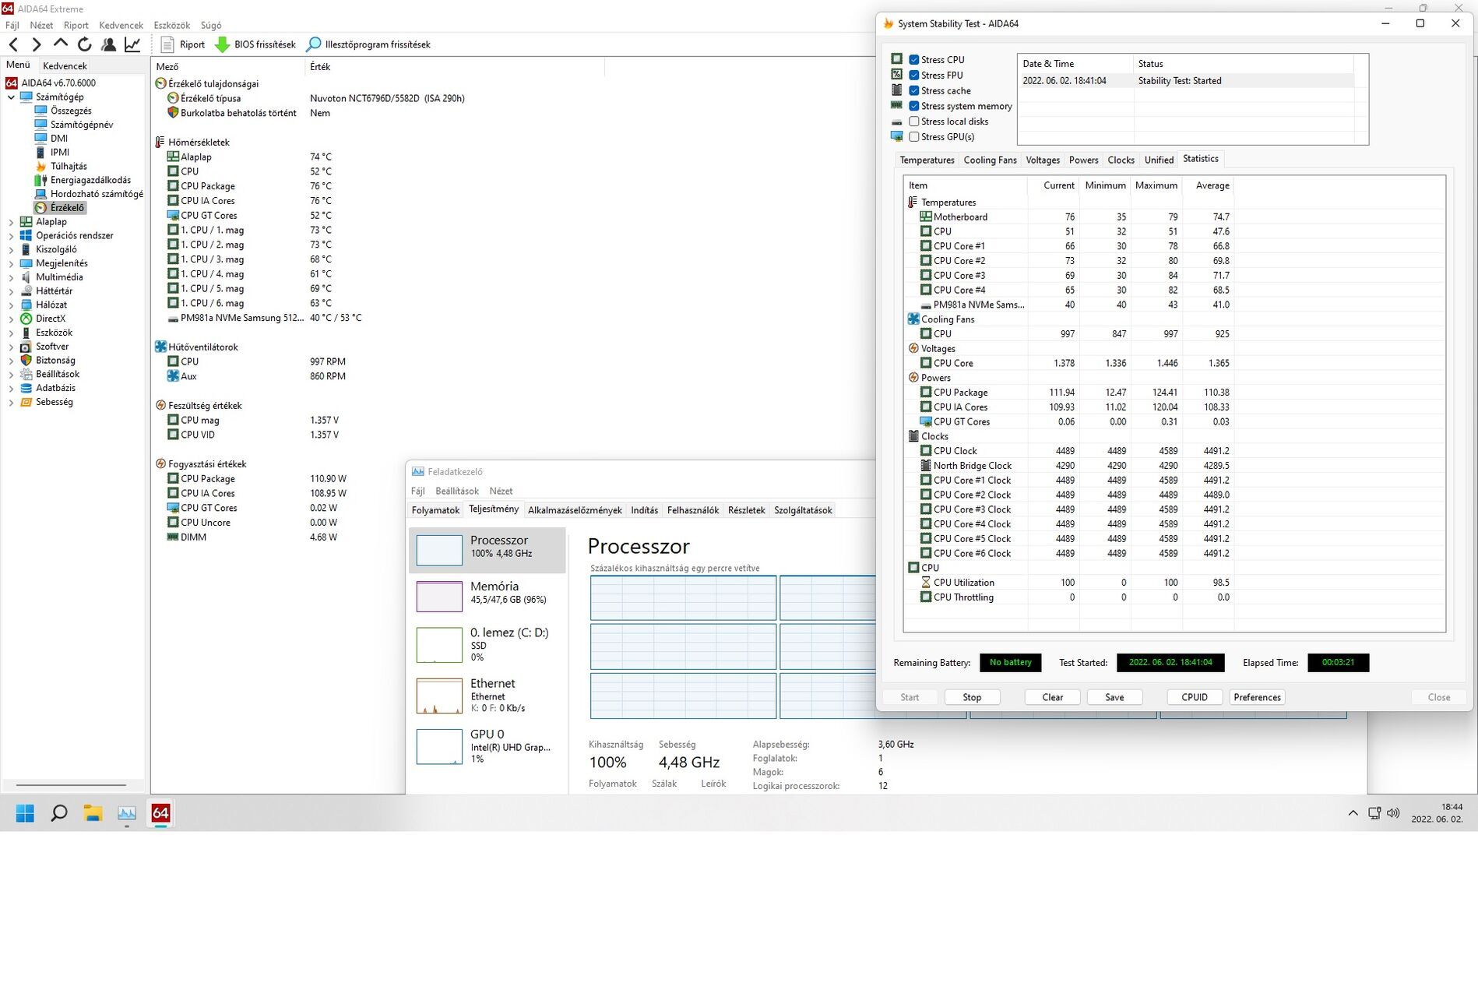Click BIOS frissítések green arrow icon
The height and width of the screenshot is (990, 1478).
[x=223, y=44]
